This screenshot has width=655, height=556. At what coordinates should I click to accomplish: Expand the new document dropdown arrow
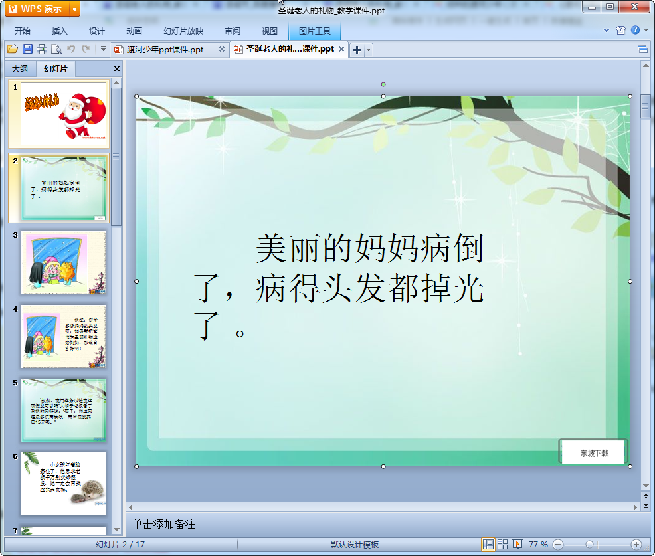point(368,50)
